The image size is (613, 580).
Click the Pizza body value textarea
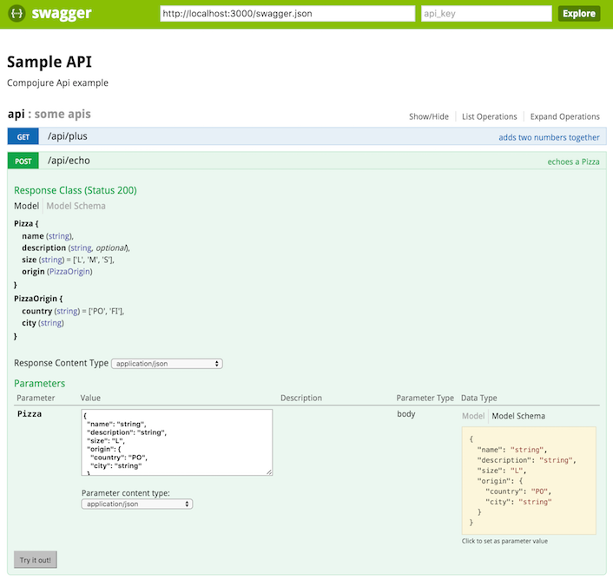point(177,443)
